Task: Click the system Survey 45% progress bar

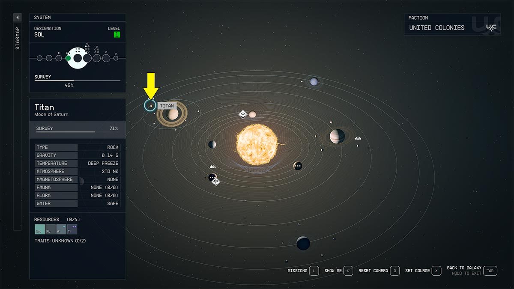Action: pyautogui.click(x=78, y=80)
